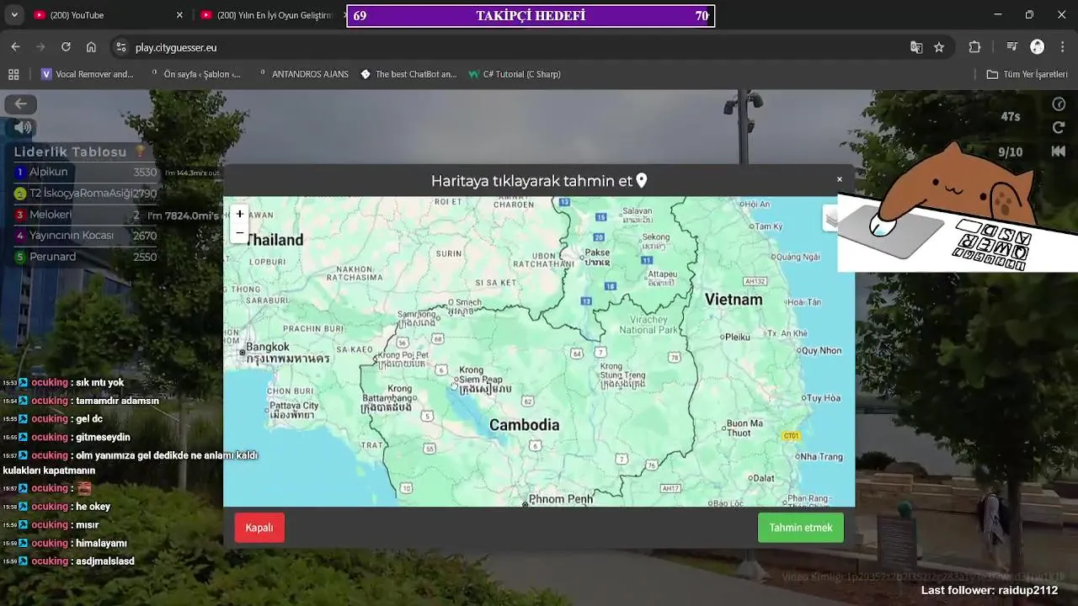This screenshot has width=1078, height=606.
Task: Click the reload video circular arrow icon
Action: click(1059, 127)
